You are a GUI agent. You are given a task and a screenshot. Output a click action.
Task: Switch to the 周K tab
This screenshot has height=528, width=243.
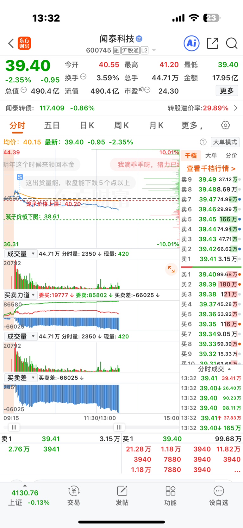pos(121,126)
